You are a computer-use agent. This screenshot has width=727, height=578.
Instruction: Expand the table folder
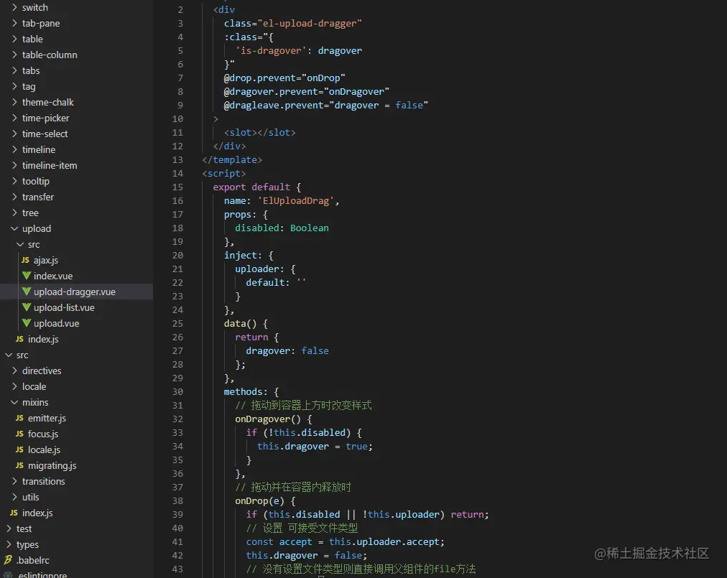click(x=14, y=39)
